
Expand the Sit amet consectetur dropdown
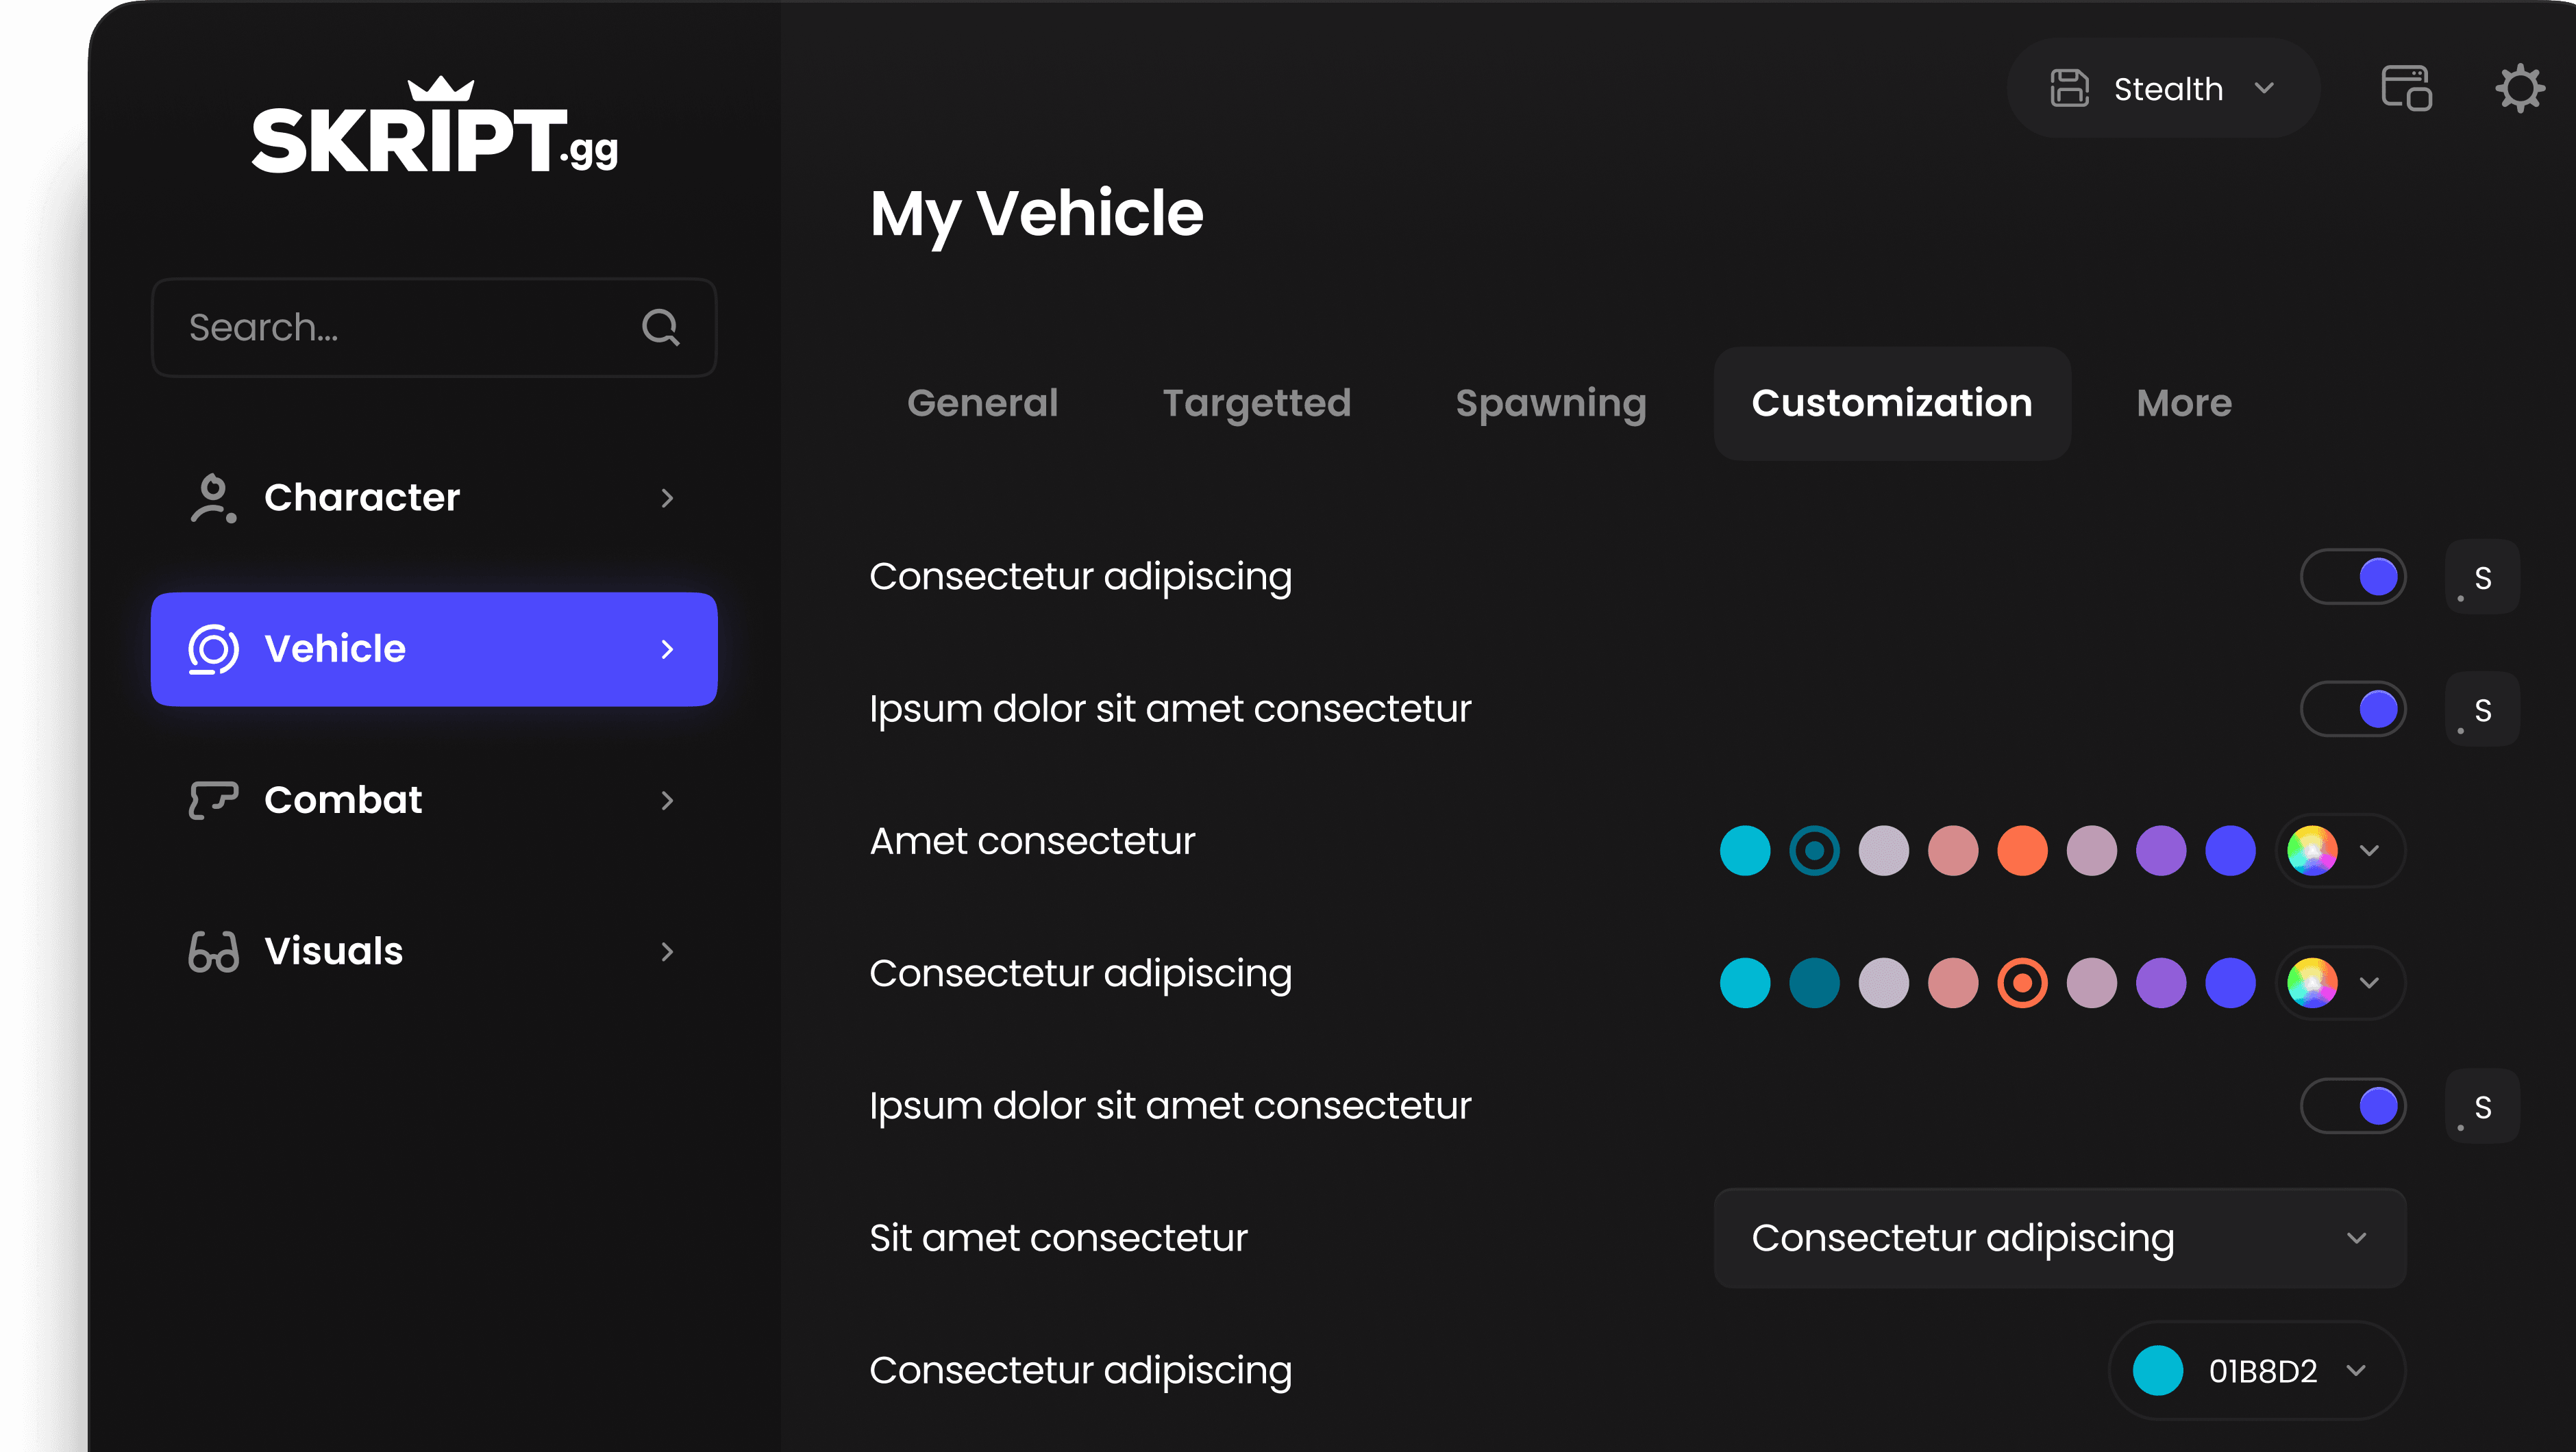click(2059, 1238)
